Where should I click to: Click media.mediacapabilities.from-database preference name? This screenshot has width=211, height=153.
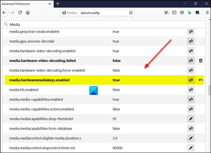pyautogui.click(x=41, y=129)
